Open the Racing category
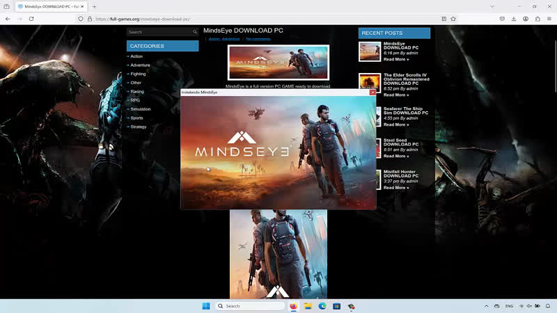 coord(137,92)
